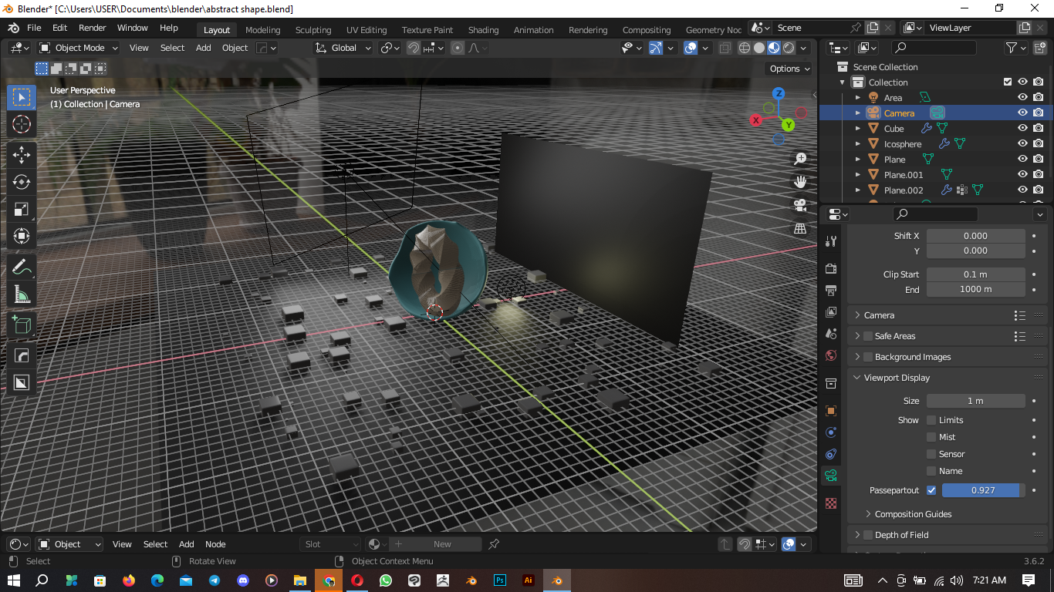Open the File menu
Image resolution: width=1054 pixels, height=592 pixels.
pyautogui.click(x=34, y=28)
